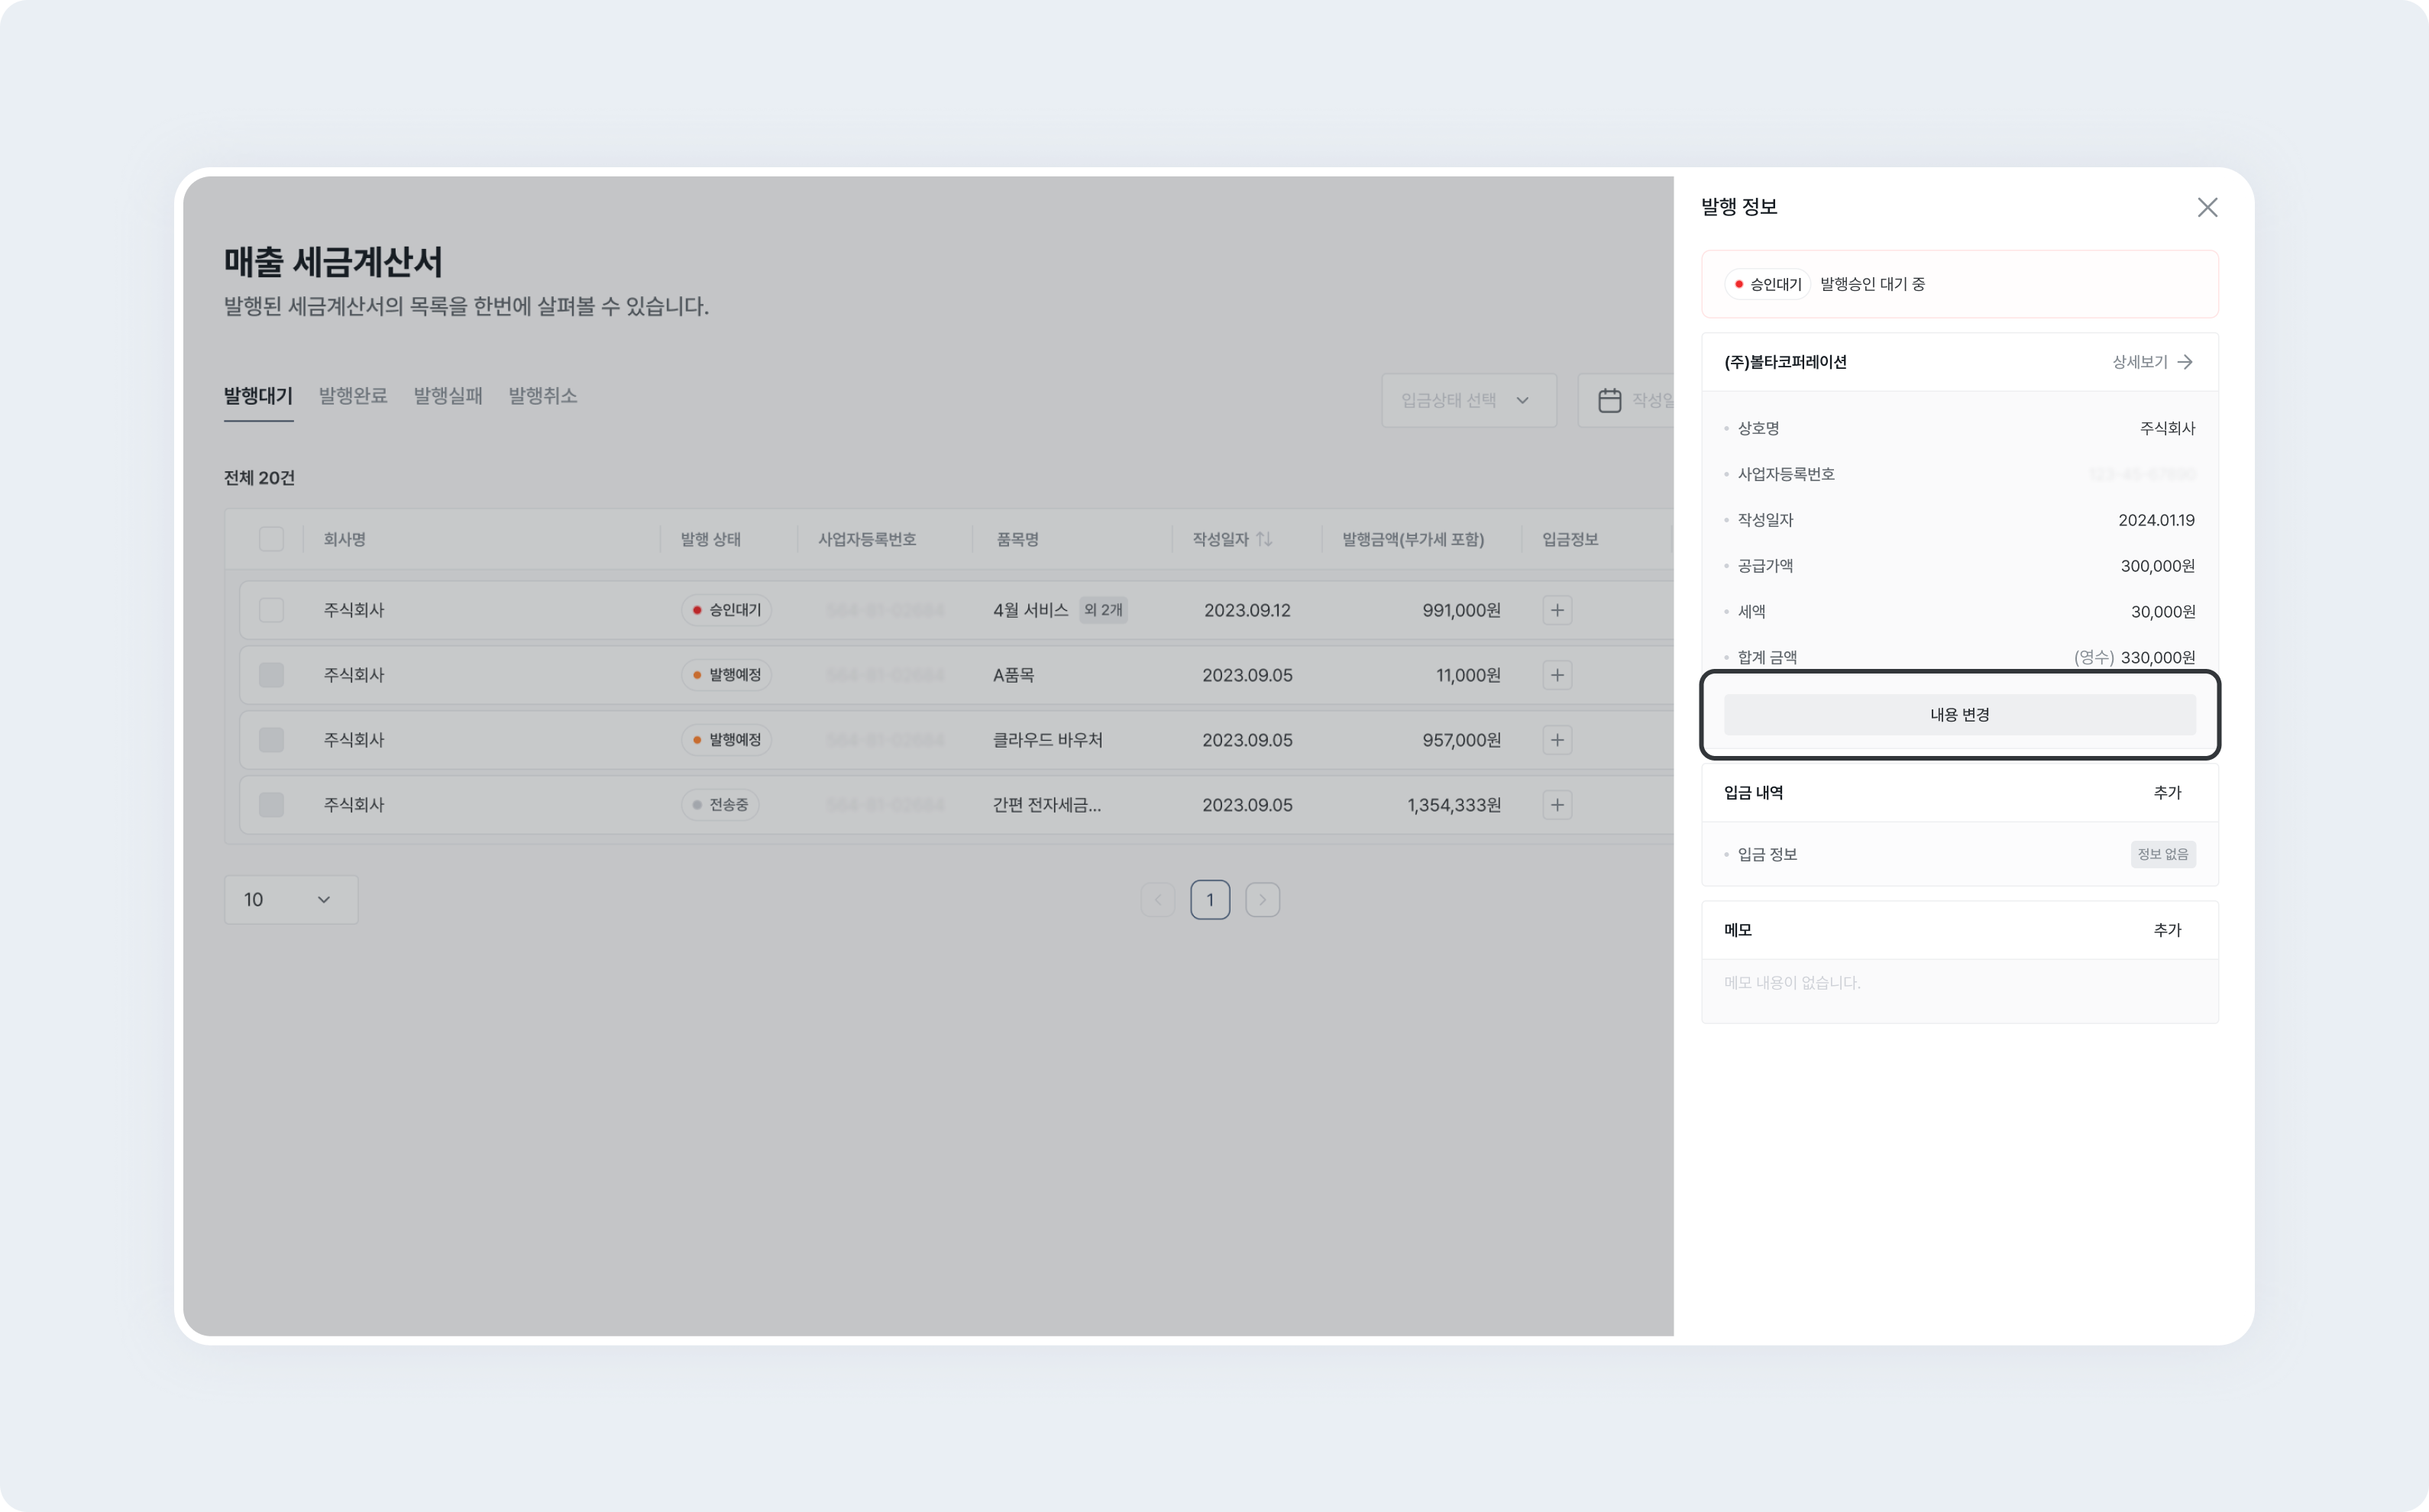The image size is (2429, 1512).
Task: Check the checkbox on the 전송중 row
Action: coord(271,804)
